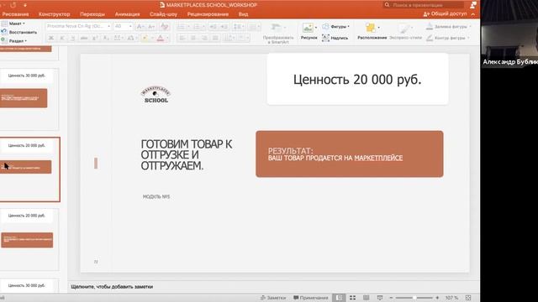Click the Восстановить reset button

(18, 32)
